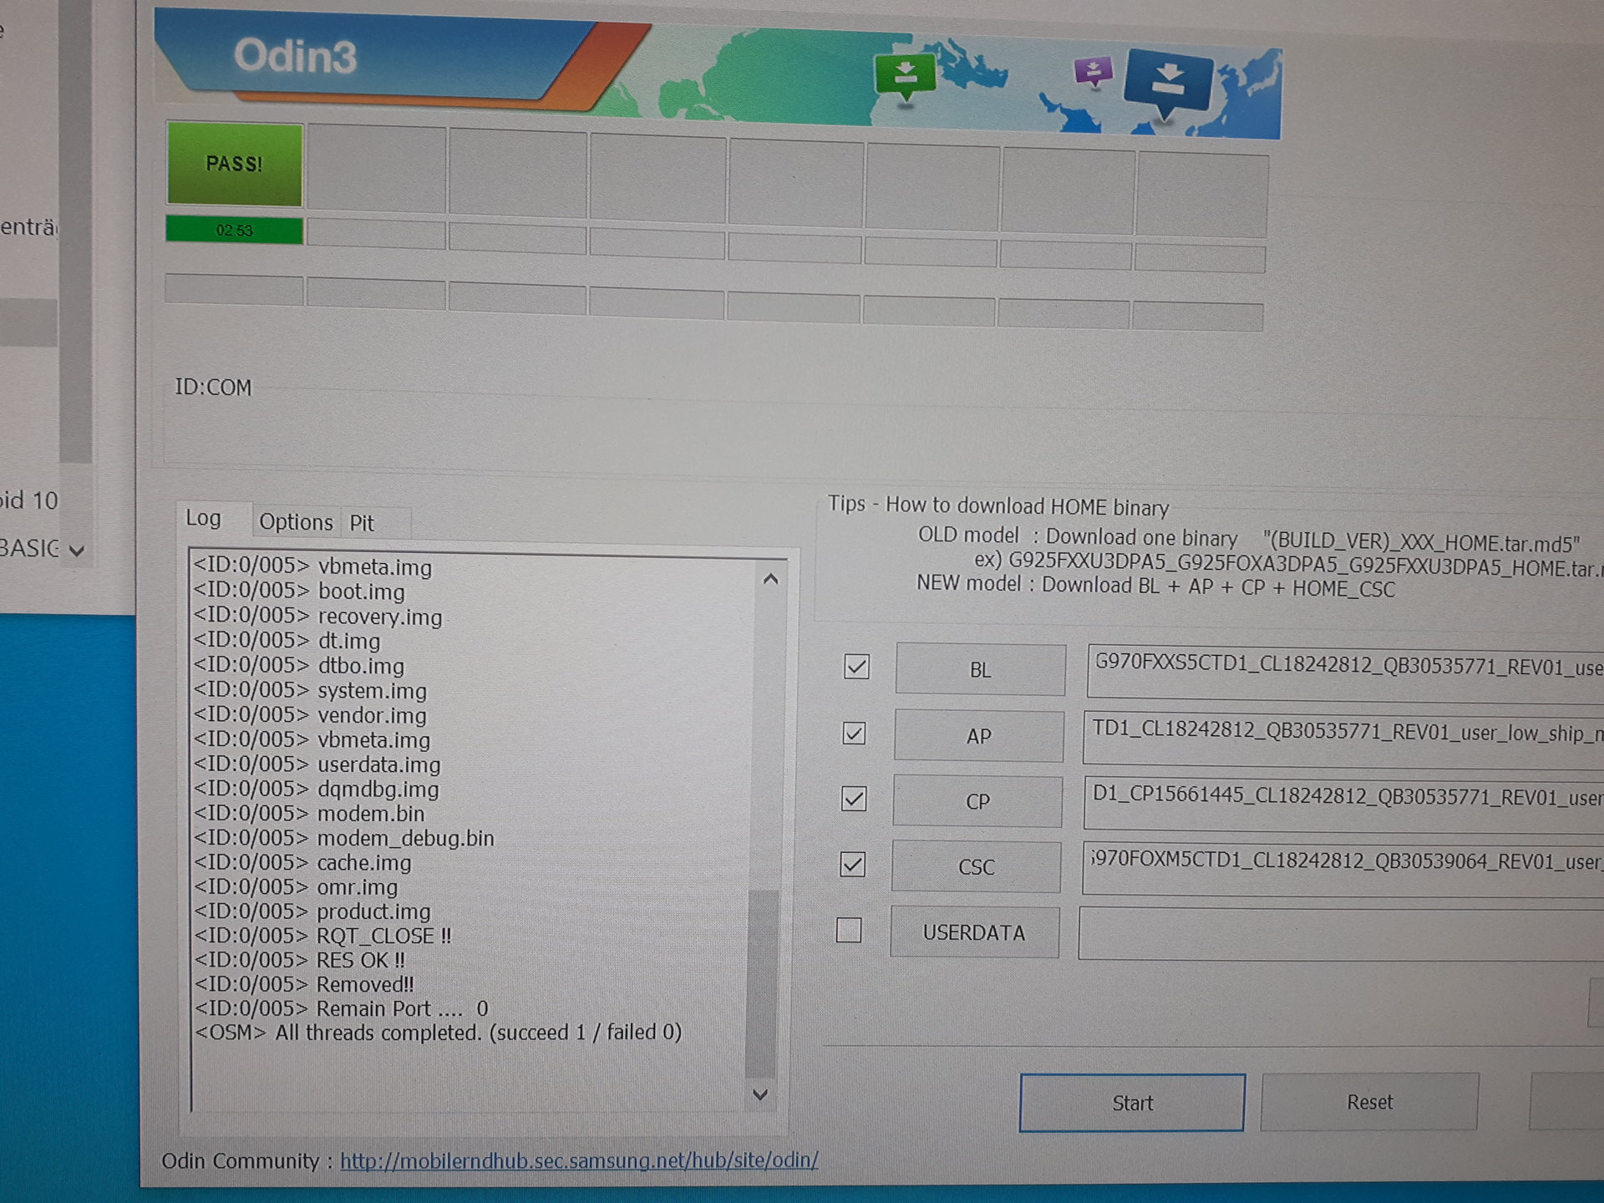This screenshot has width=1604, height=1203.
Task: Select the 'cache.img' log line
Action: coord(302,862)
